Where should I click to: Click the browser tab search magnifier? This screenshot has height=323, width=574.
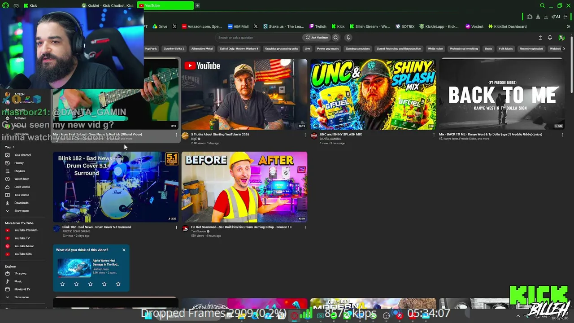click(542, 6)
